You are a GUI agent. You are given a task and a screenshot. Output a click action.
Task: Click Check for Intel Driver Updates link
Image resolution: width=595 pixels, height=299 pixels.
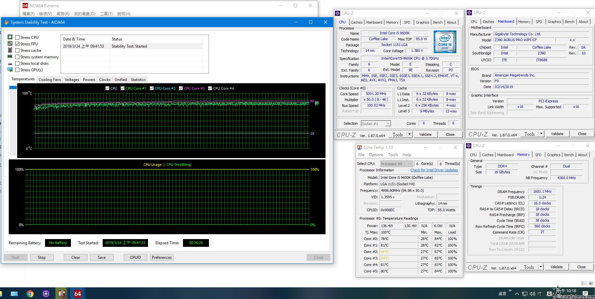(x=434, y=170)
